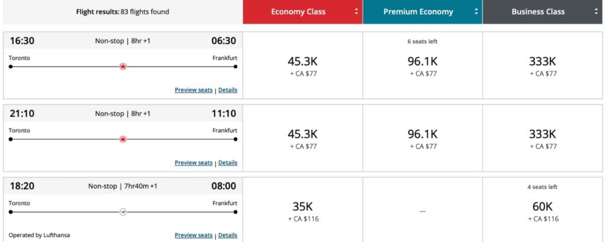Click Air Canada logo on 16:30 flight
This screenshot has height=242, width=606.
[123, 67]
